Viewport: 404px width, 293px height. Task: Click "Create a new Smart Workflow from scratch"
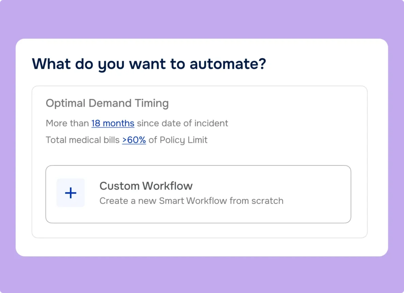[191, 201]
